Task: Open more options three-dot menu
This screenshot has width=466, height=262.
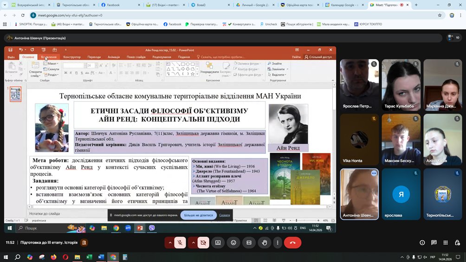Action: (278, 243)
